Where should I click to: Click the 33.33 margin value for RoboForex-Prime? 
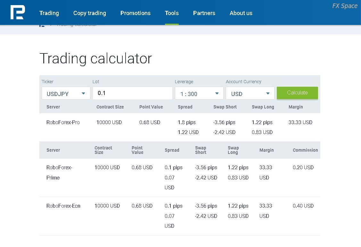(266, 167)
